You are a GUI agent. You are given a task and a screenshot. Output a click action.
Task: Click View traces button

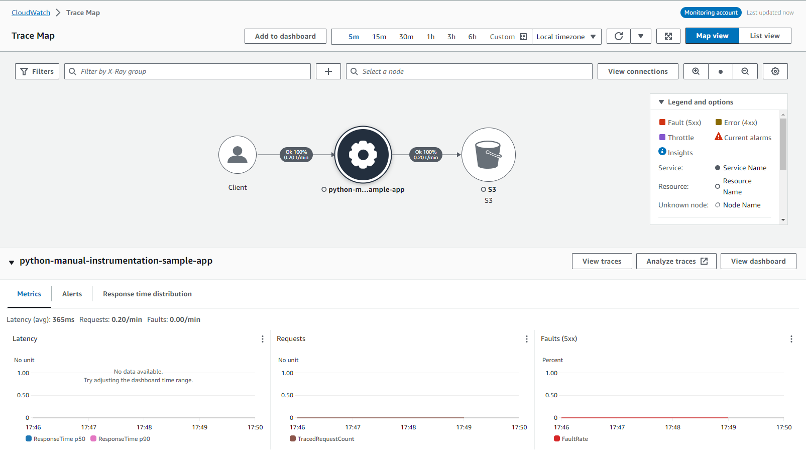click(x=602, y=261)
